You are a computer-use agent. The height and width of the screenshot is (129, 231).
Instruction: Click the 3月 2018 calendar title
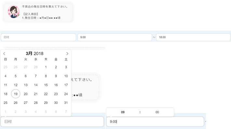34,54
